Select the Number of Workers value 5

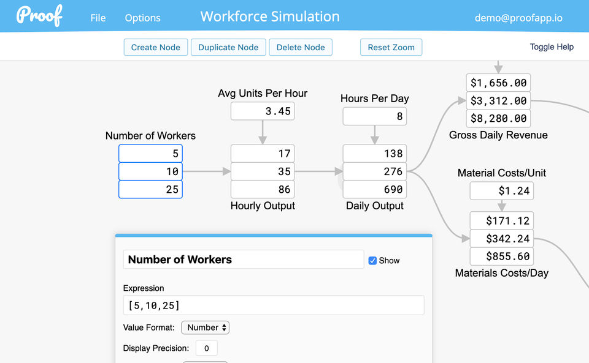coord(151,154)
